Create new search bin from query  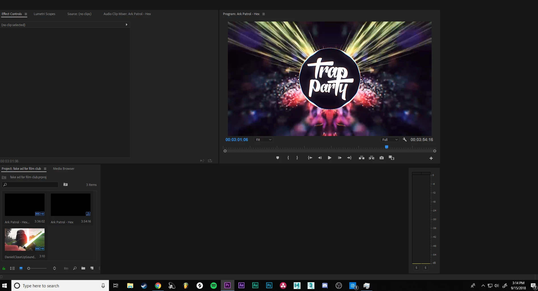click(x=66, y=184)
